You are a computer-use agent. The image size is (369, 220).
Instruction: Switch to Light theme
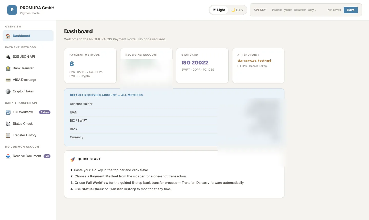click(219, 10)
